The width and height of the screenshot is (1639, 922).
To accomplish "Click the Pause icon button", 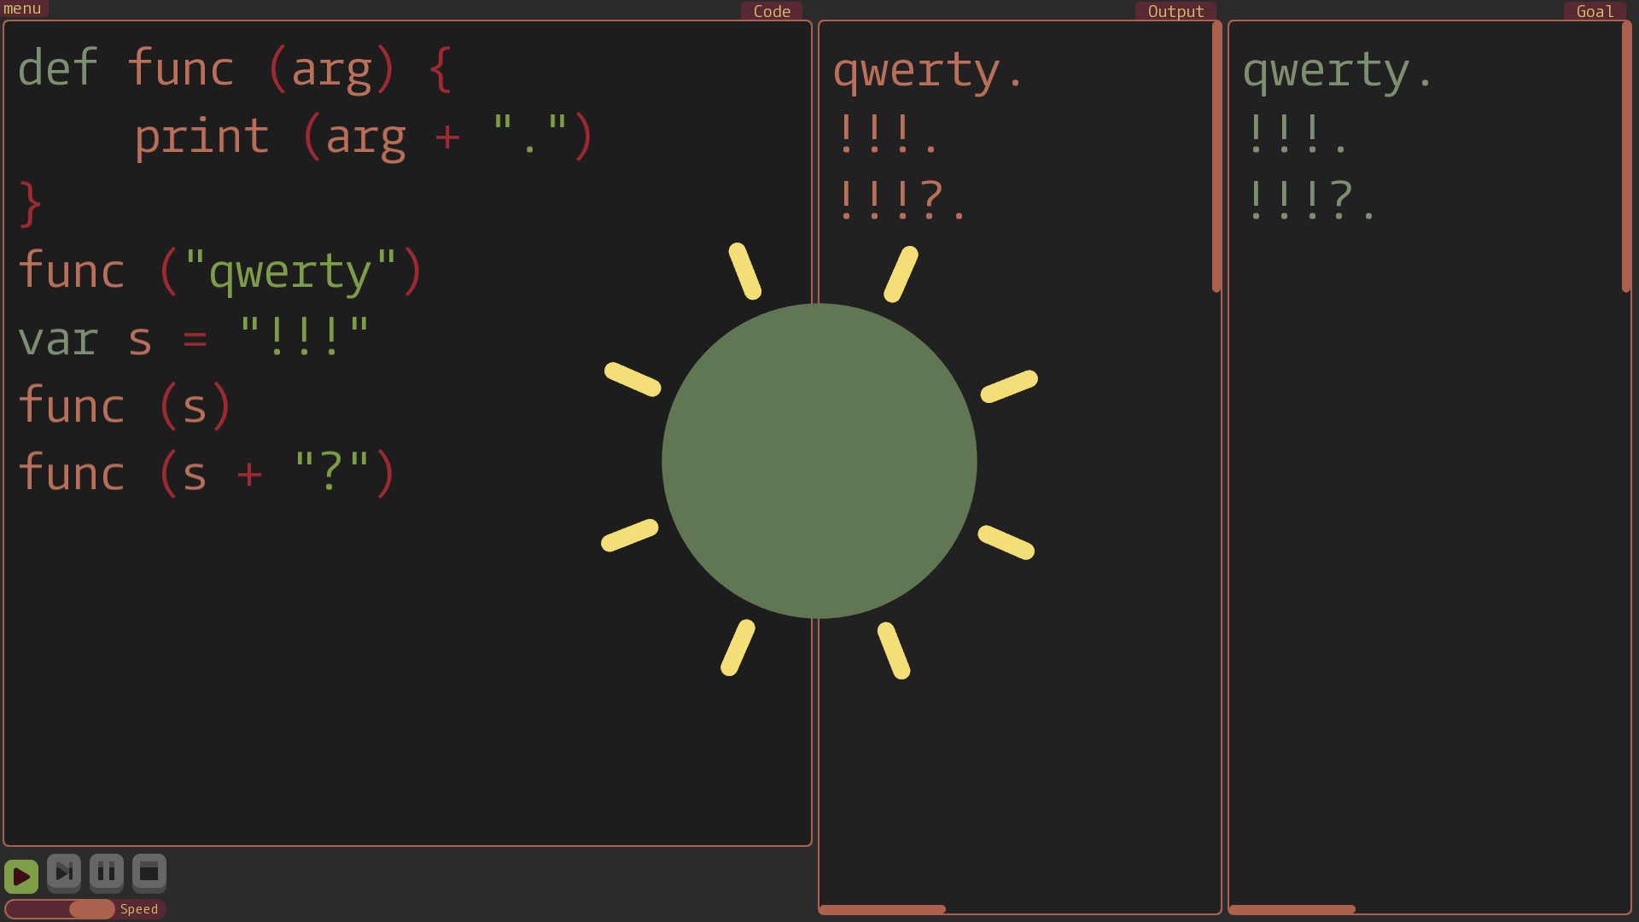I will (107, 872).
